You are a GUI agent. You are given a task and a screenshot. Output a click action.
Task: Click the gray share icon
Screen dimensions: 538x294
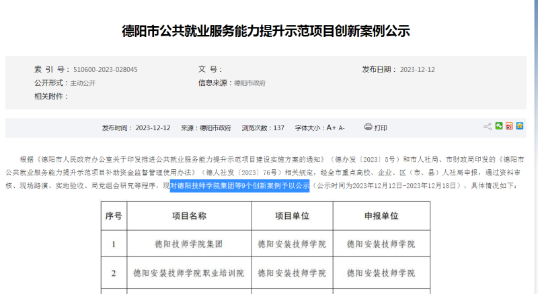488,126
